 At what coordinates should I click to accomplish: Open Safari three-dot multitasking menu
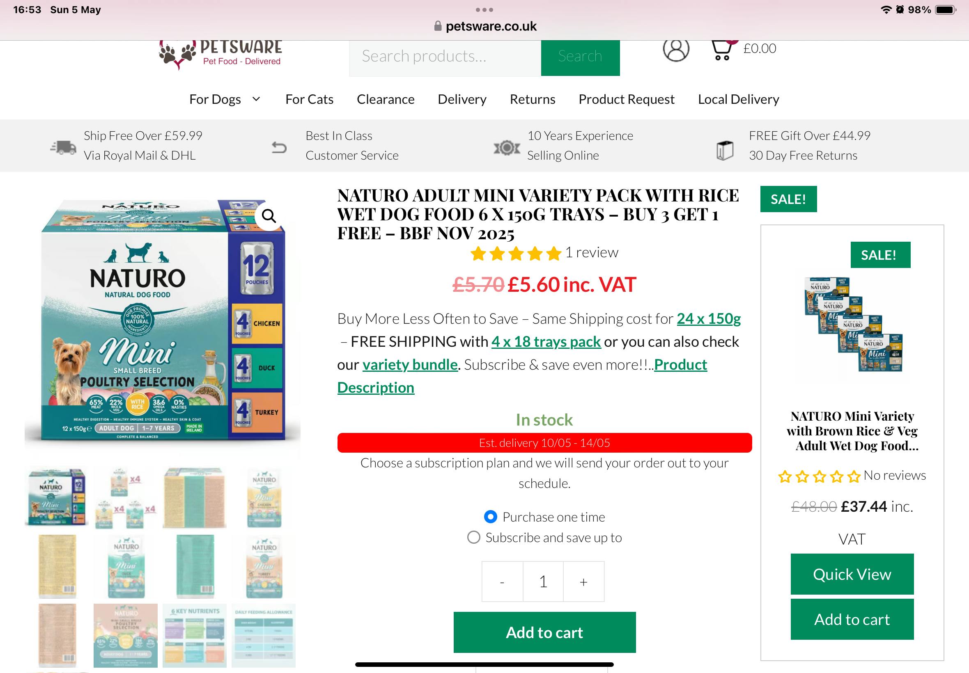click(484, 10)
